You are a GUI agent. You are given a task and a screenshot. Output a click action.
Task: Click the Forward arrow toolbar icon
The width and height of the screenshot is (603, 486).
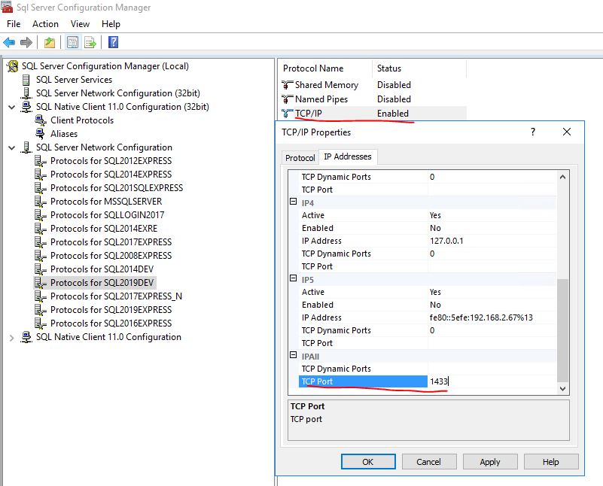[26, 42]
